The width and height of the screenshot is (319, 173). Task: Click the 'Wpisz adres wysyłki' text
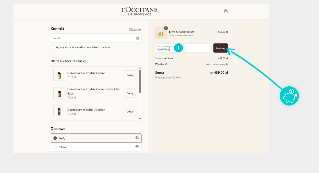tap(217, 64)
